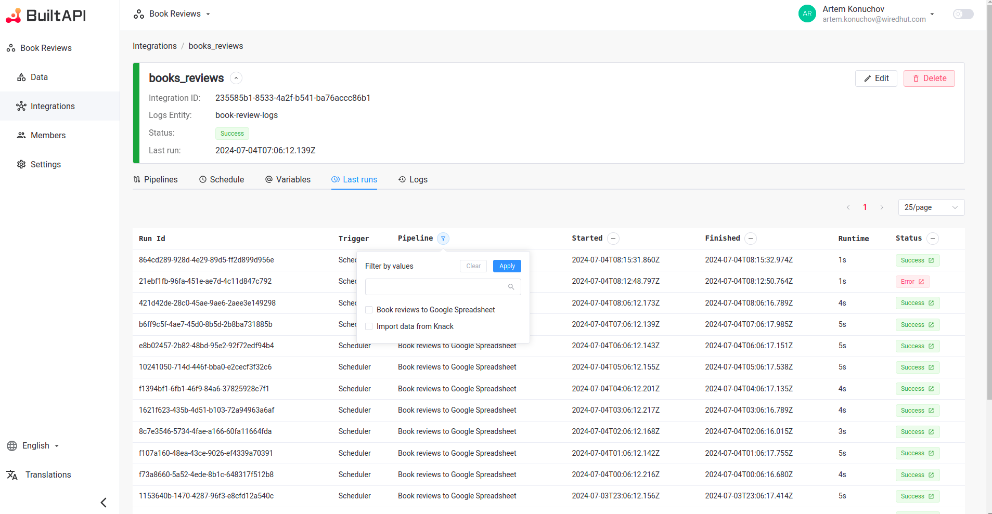This screenshot has height=514, width=992.
Task: Click run ID 10241050-714d-446f-bba0-e2cecf3f32c6
Action: pos(205,367)
